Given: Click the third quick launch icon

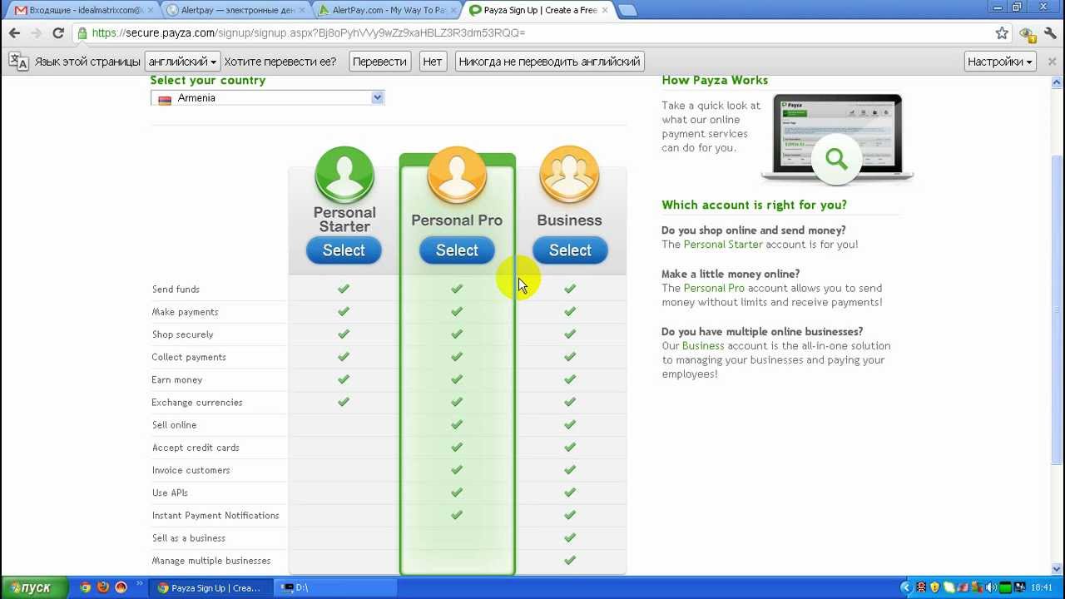Looking at the screenshot, I should (121, 587).
